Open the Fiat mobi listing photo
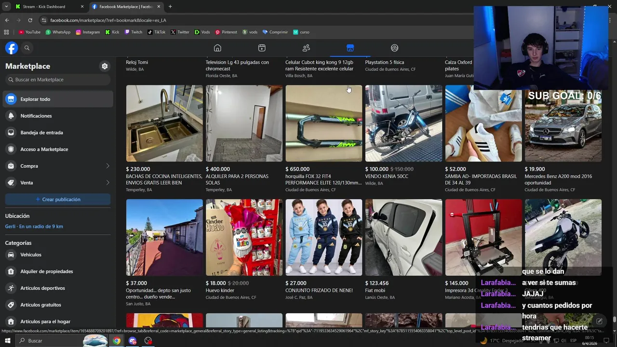The height and width of the screenshot is (347, 617). 403,238
